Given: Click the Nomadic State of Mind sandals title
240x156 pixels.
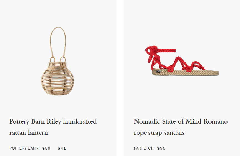Looking at the screenshot, I should pyautogui.click(x=181, y=127).
